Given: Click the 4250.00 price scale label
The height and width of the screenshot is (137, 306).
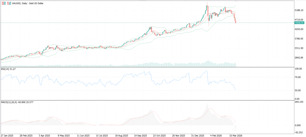Looking at the screenshot, I should point(299,29).
